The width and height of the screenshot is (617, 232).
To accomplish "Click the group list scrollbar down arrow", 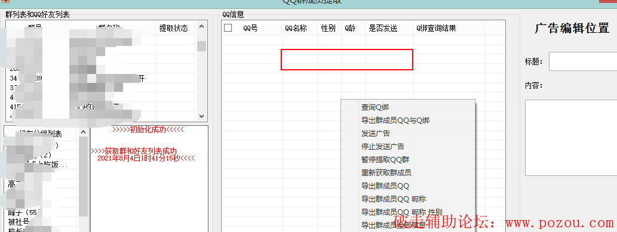I will [x=201, y=116].
